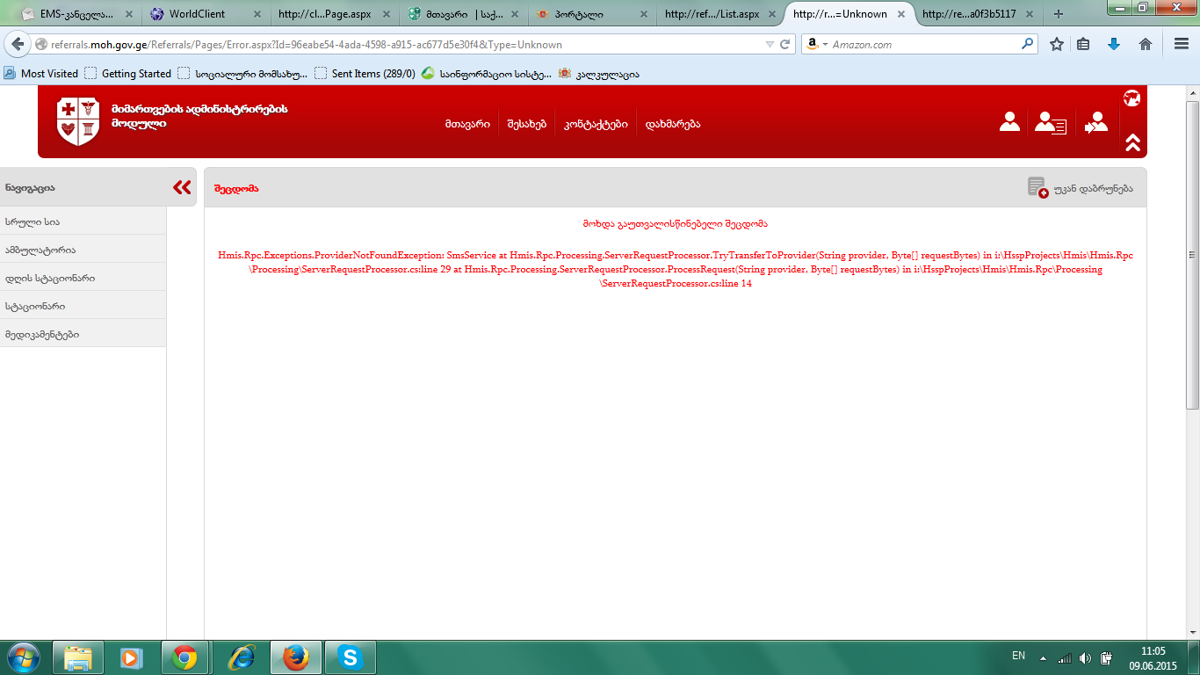Click the user list icon in header
This screenshot has height=675, width=1200.
(1050, 123)
